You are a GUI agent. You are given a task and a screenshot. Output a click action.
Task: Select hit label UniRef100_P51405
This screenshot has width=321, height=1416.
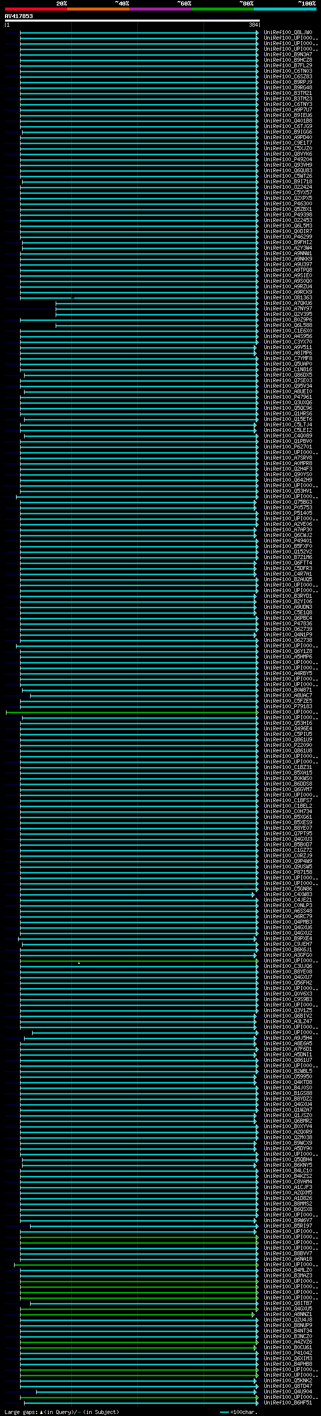[288, 513]
